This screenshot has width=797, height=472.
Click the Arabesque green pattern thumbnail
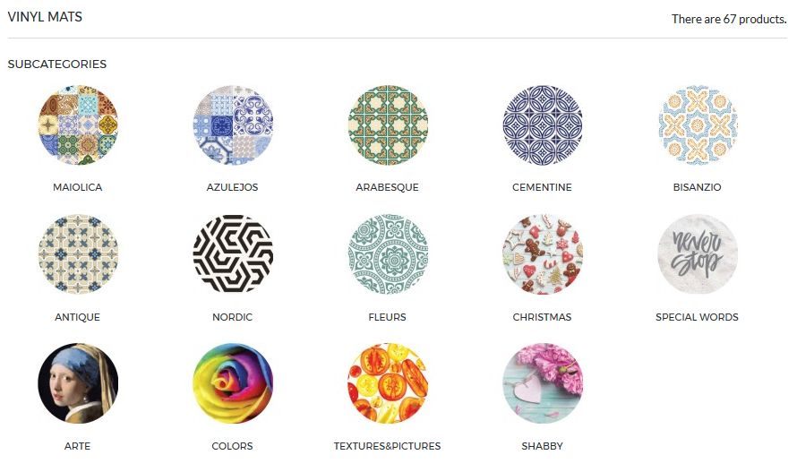[388, 125]
